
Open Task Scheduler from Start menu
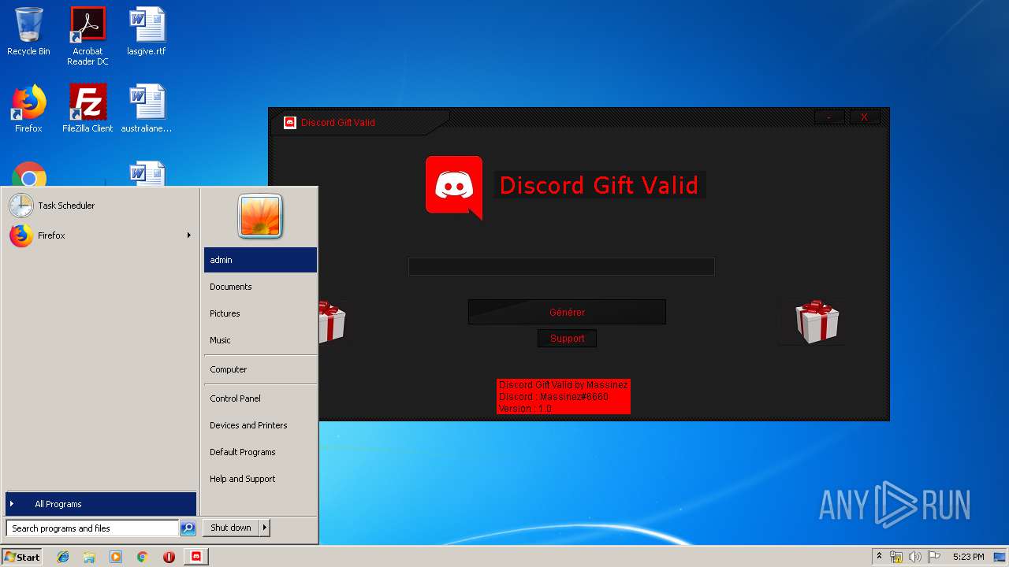pos(100,206)
